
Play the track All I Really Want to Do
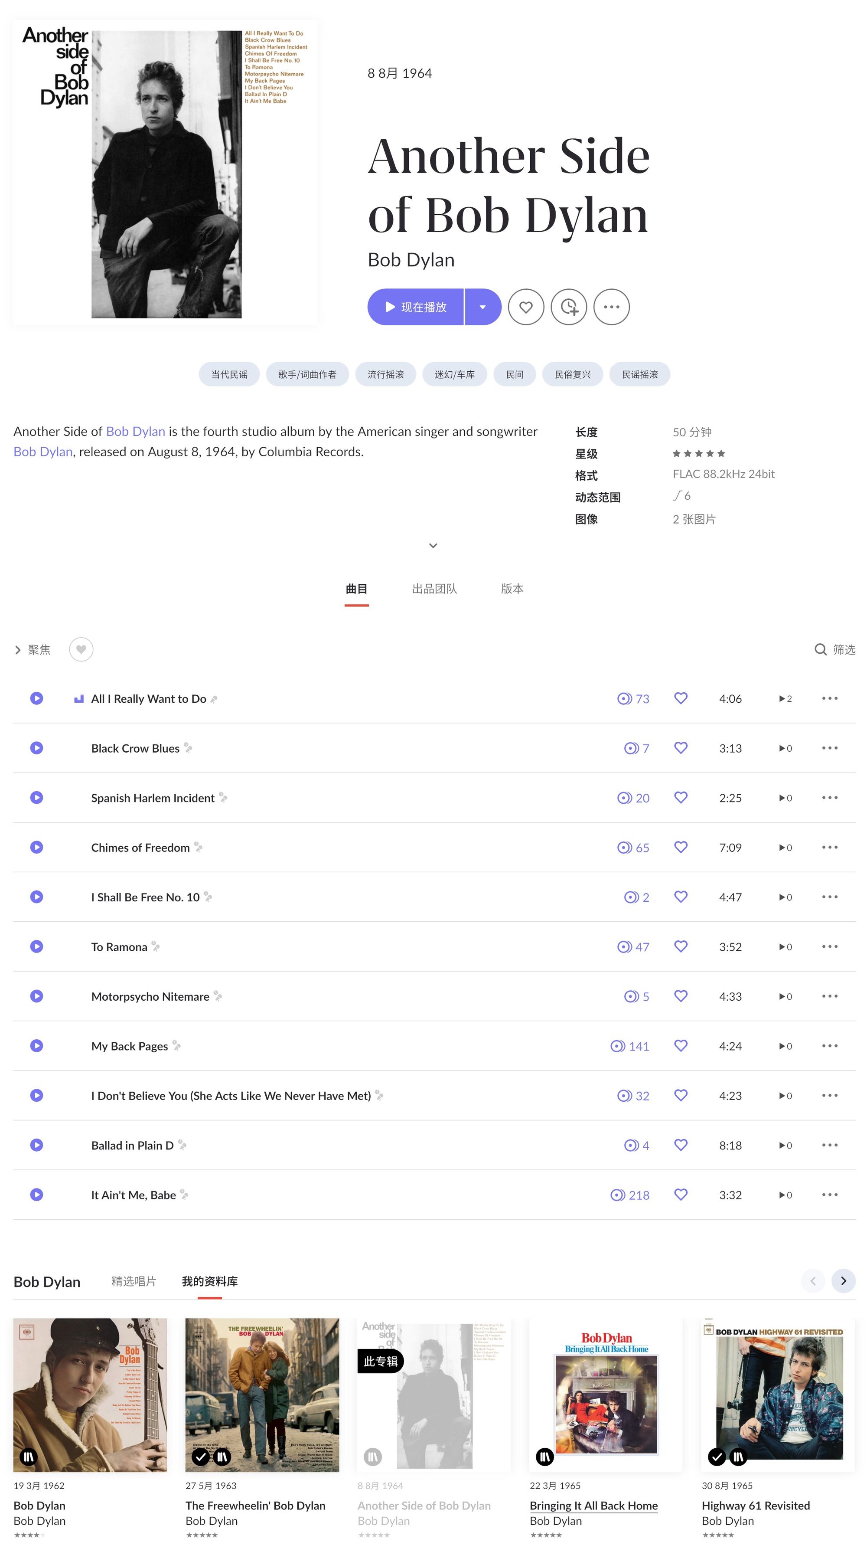37,698
